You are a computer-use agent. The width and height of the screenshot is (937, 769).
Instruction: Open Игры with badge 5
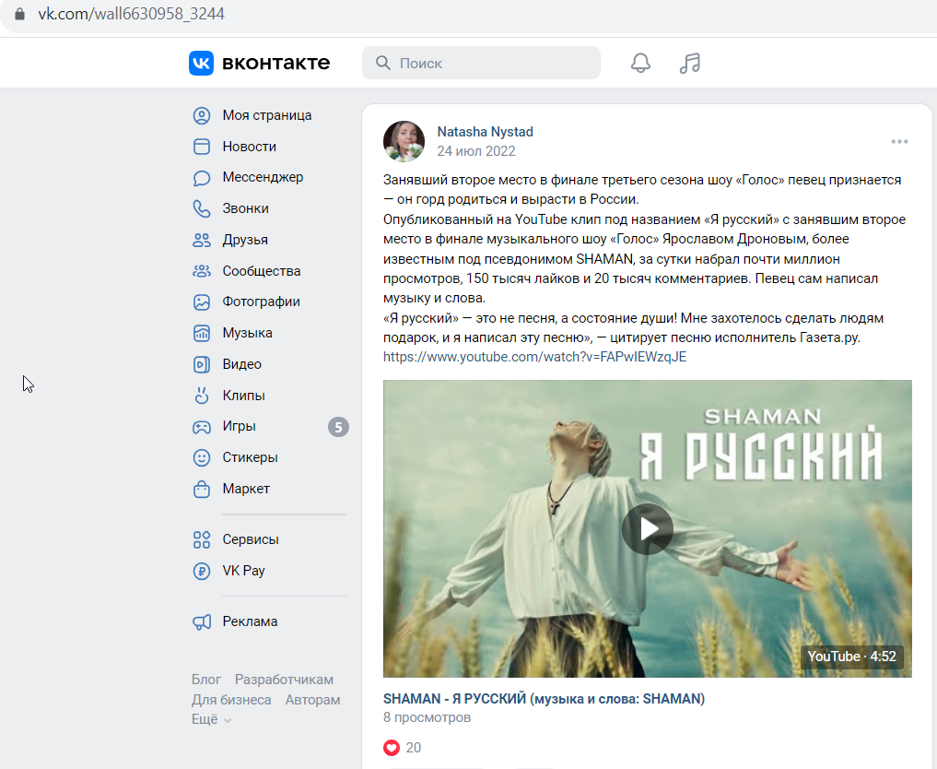tap(270, 426)
